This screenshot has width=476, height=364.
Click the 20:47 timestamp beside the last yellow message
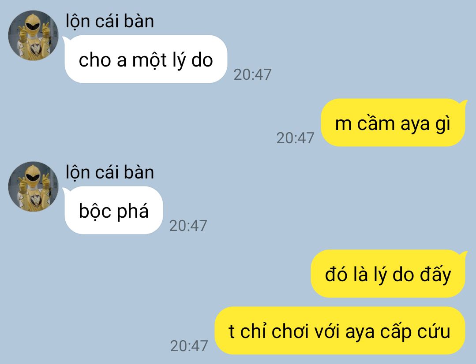pyautogui.click(x=189, y=346)
